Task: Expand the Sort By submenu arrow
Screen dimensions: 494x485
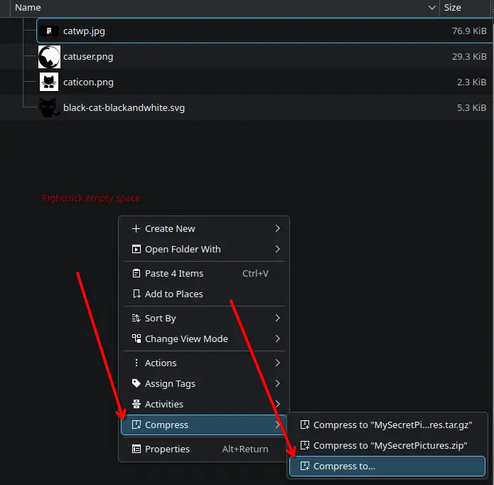Action: (277, 319)
